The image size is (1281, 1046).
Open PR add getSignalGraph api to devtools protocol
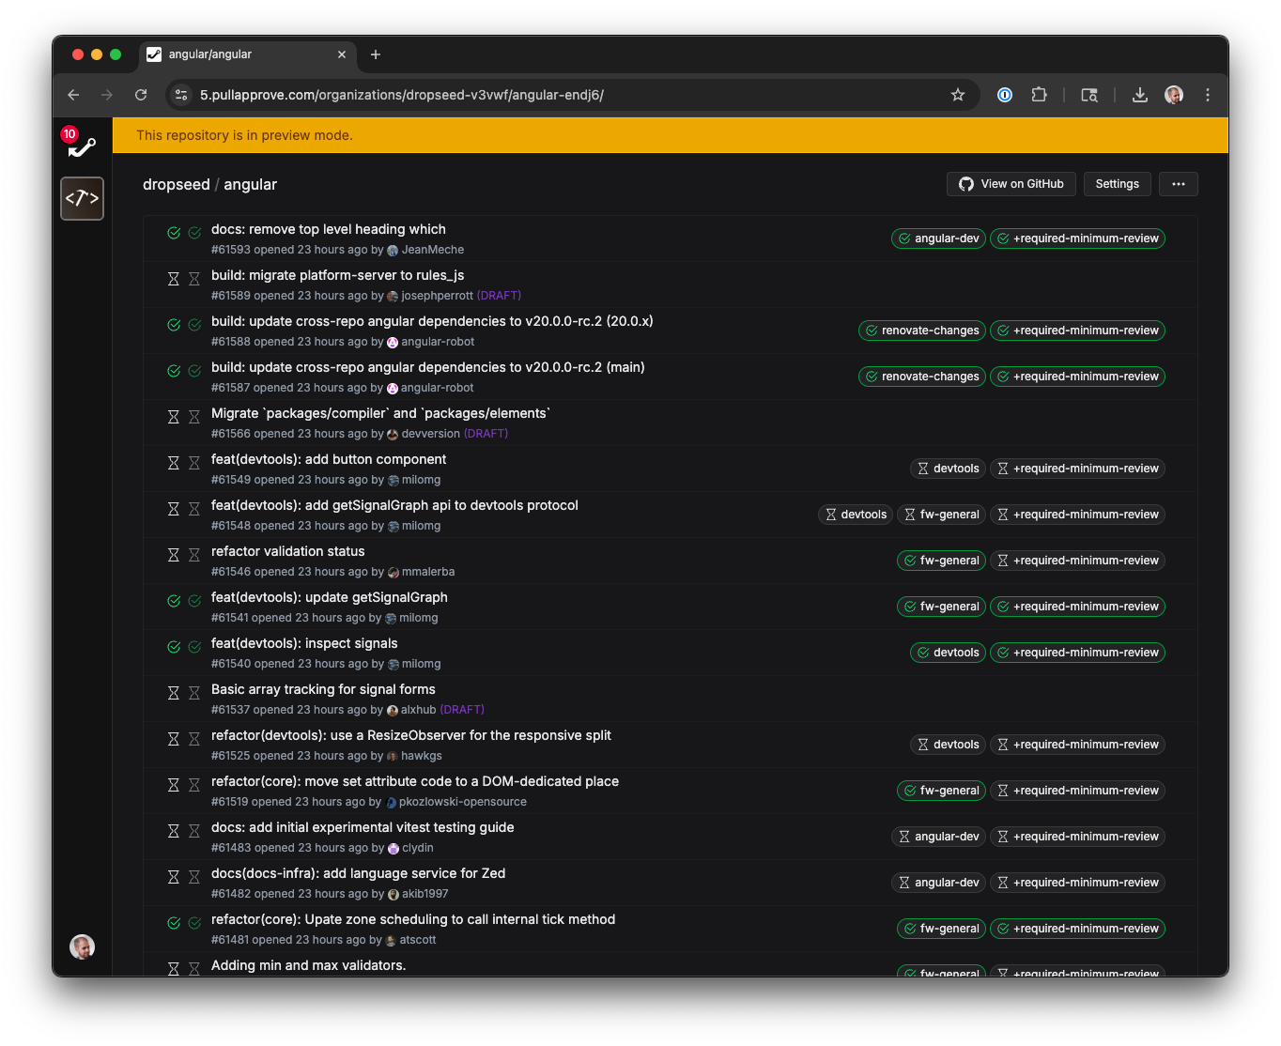click(x=394, y=505)
